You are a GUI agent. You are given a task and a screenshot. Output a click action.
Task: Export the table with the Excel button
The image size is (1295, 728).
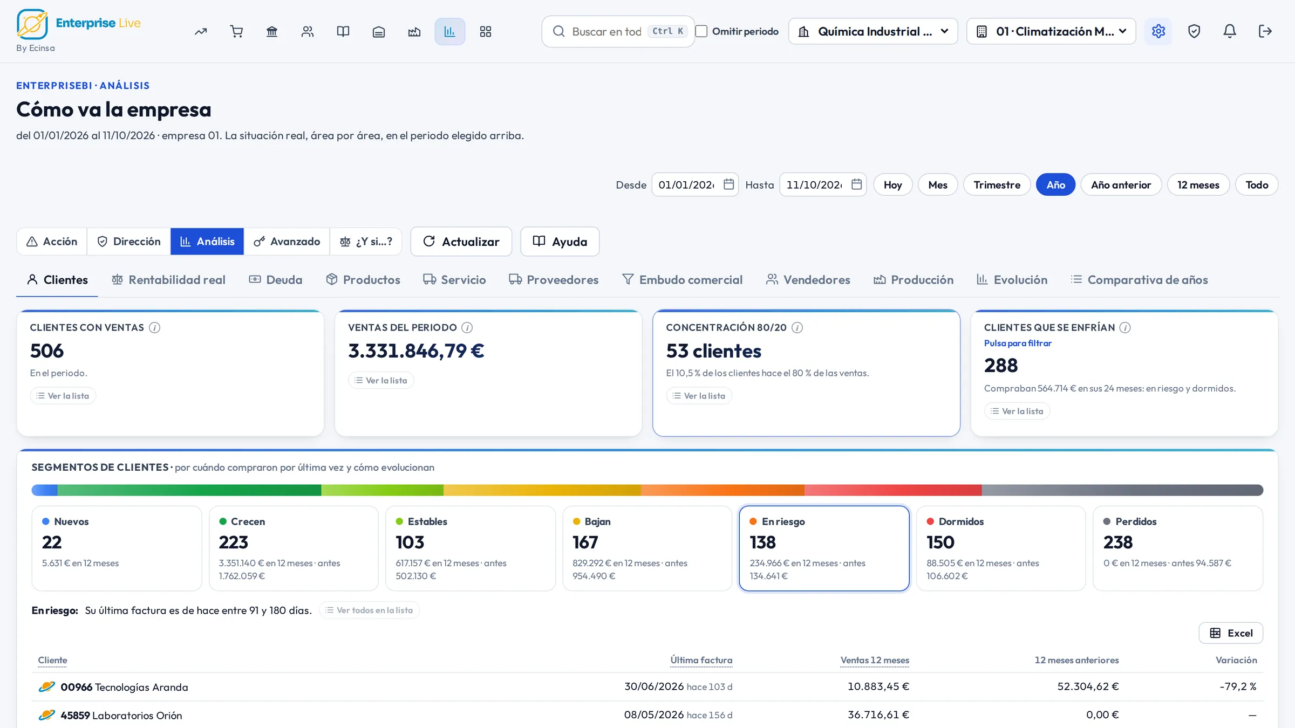(x=1231, y=633)
